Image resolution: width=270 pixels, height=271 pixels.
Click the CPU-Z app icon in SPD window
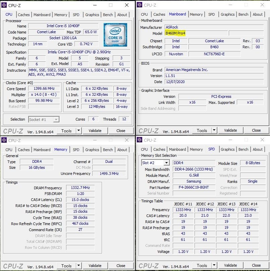point(140,140)
